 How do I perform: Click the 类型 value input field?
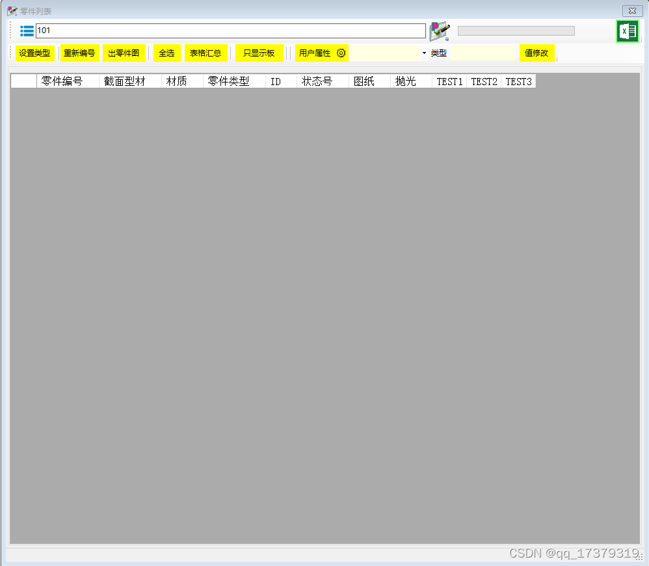[483, 53]
